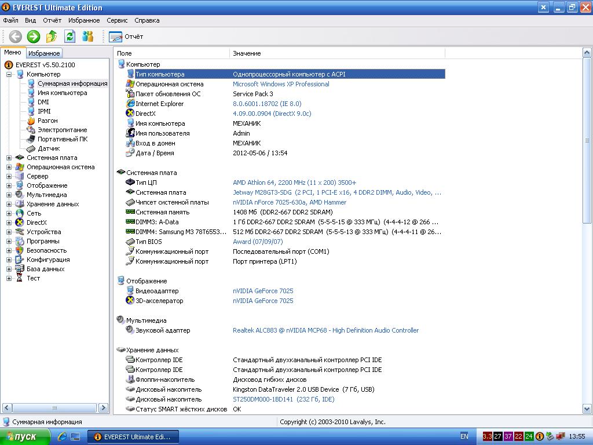Open the users icon in the toolbar
The image size is (593, 445).
pos(88,37)
